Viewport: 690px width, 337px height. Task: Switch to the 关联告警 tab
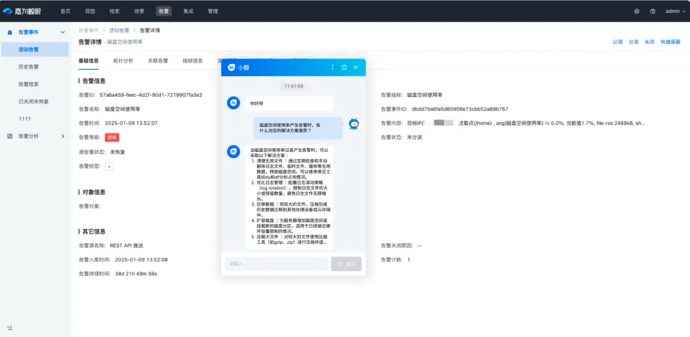158,61
